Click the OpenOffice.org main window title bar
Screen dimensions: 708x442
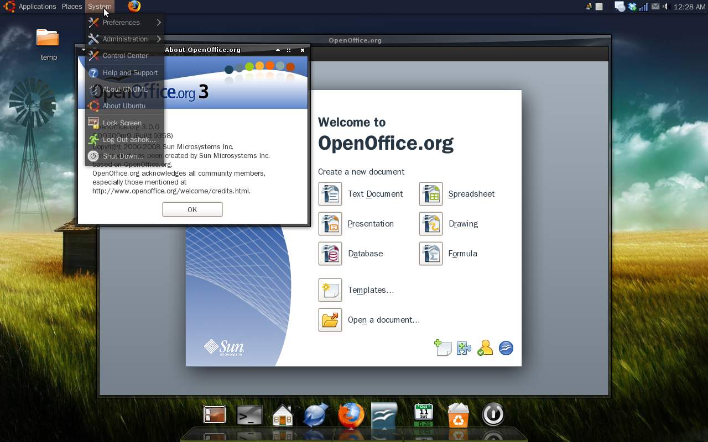[x=355, y=40]
